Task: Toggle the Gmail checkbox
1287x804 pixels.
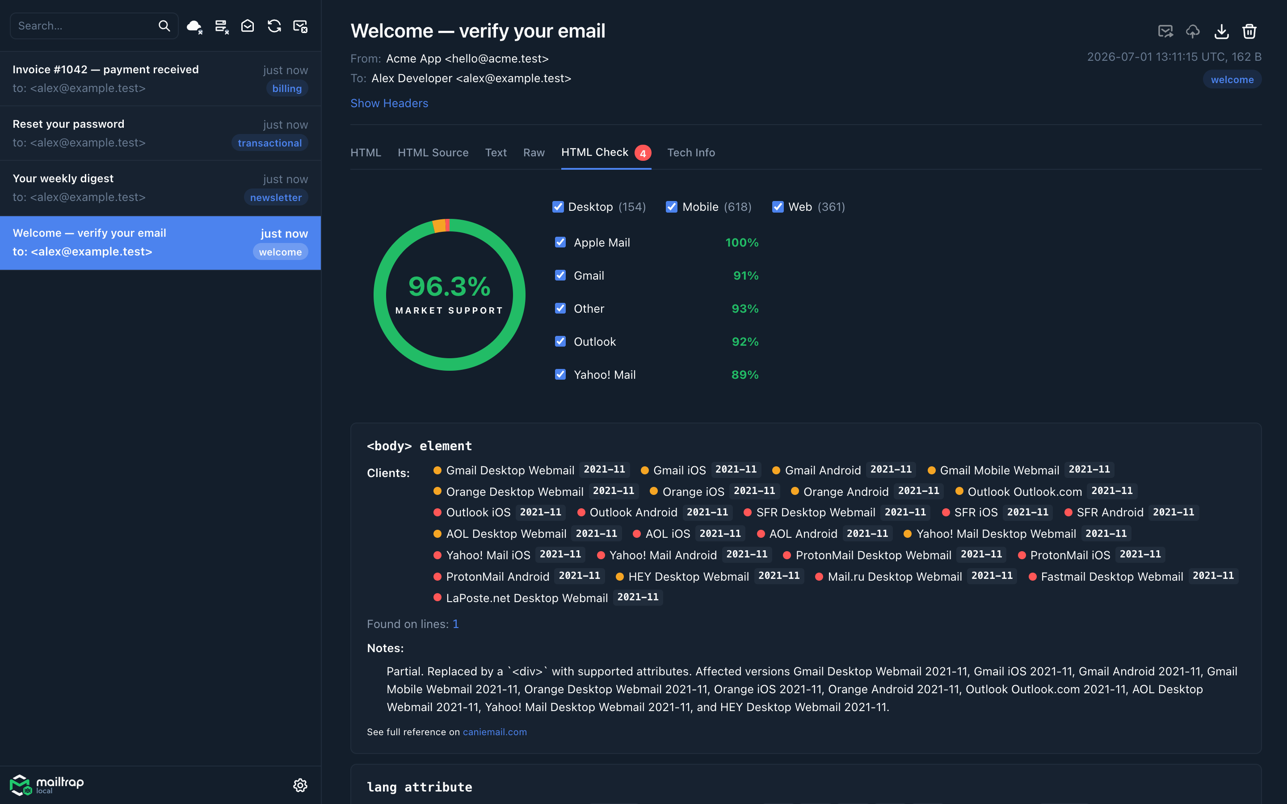Action: tap(560, 275)
